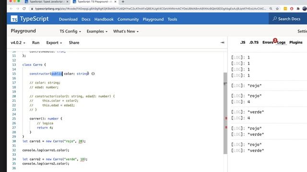
Task: Click the '// edad: number;' comment line
Action: (44, 87)
